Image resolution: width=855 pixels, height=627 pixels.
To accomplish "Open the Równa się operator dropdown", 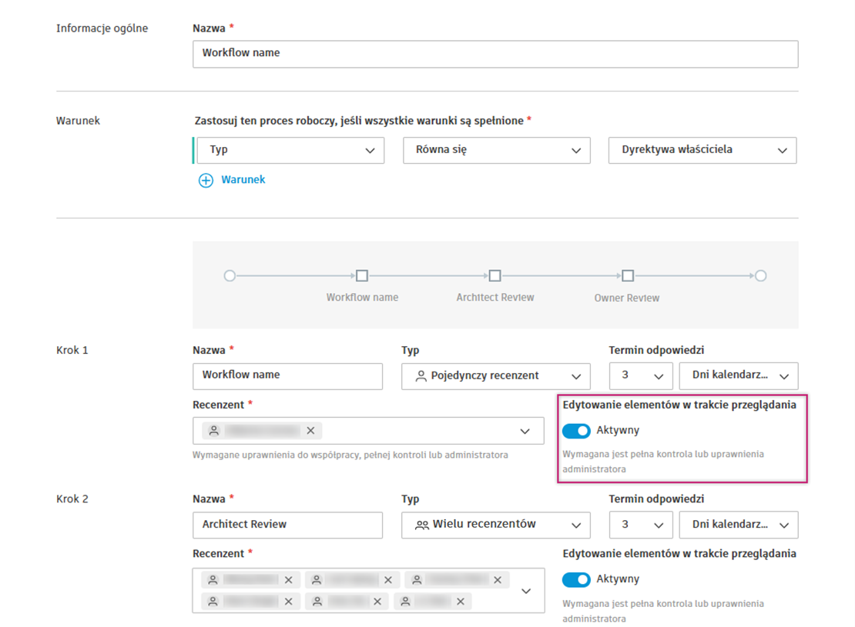I will click(x=496, y=151).
